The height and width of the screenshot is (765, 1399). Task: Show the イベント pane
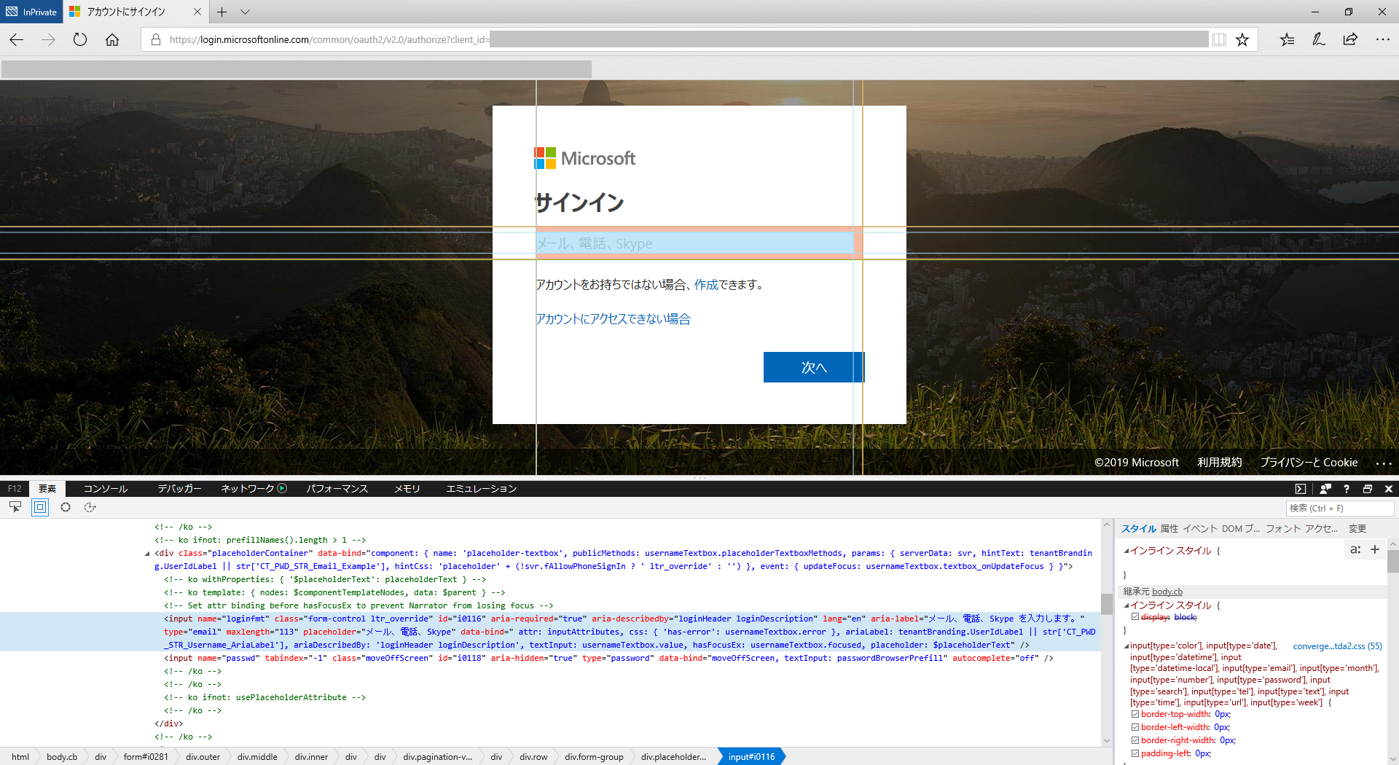pyautogui.click(x=1200, y=529)
